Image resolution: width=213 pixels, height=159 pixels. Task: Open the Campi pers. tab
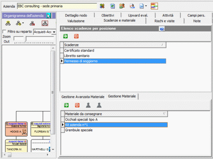196,15
